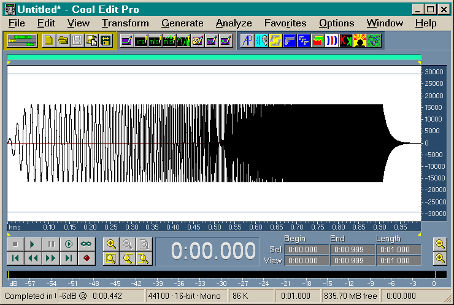Open a file with the yellow folder icon
The image size is (454, 305).
click(63, 41)
